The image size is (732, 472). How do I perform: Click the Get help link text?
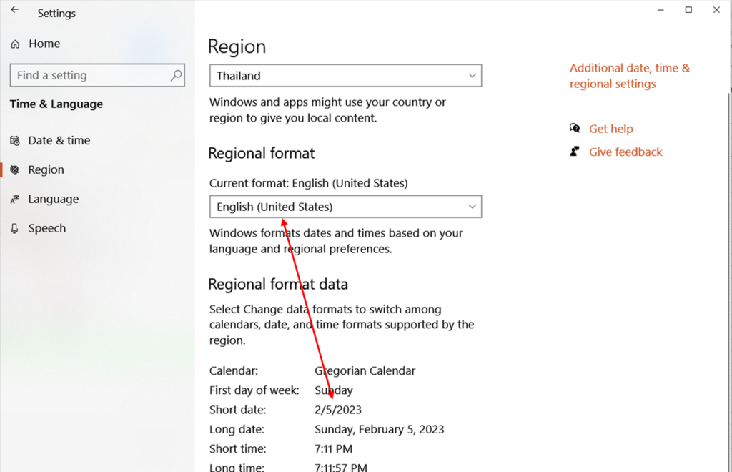coord(610,129)
